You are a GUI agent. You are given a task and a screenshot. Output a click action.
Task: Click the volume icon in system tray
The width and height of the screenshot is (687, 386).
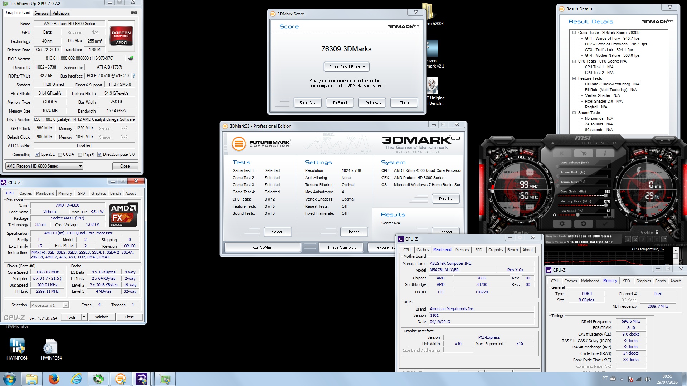coord(648,379)
